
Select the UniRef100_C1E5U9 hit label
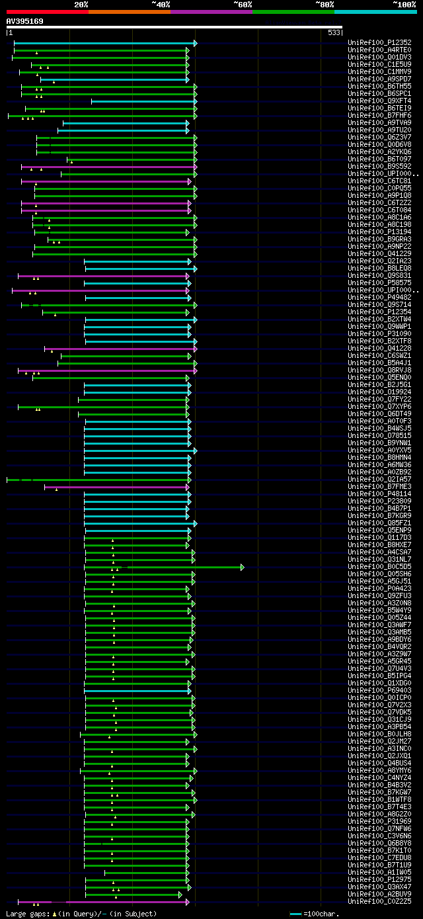point(379,65)
